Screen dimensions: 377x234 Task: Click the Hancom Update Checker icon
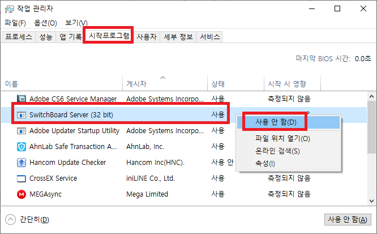(x=22, y=163)
